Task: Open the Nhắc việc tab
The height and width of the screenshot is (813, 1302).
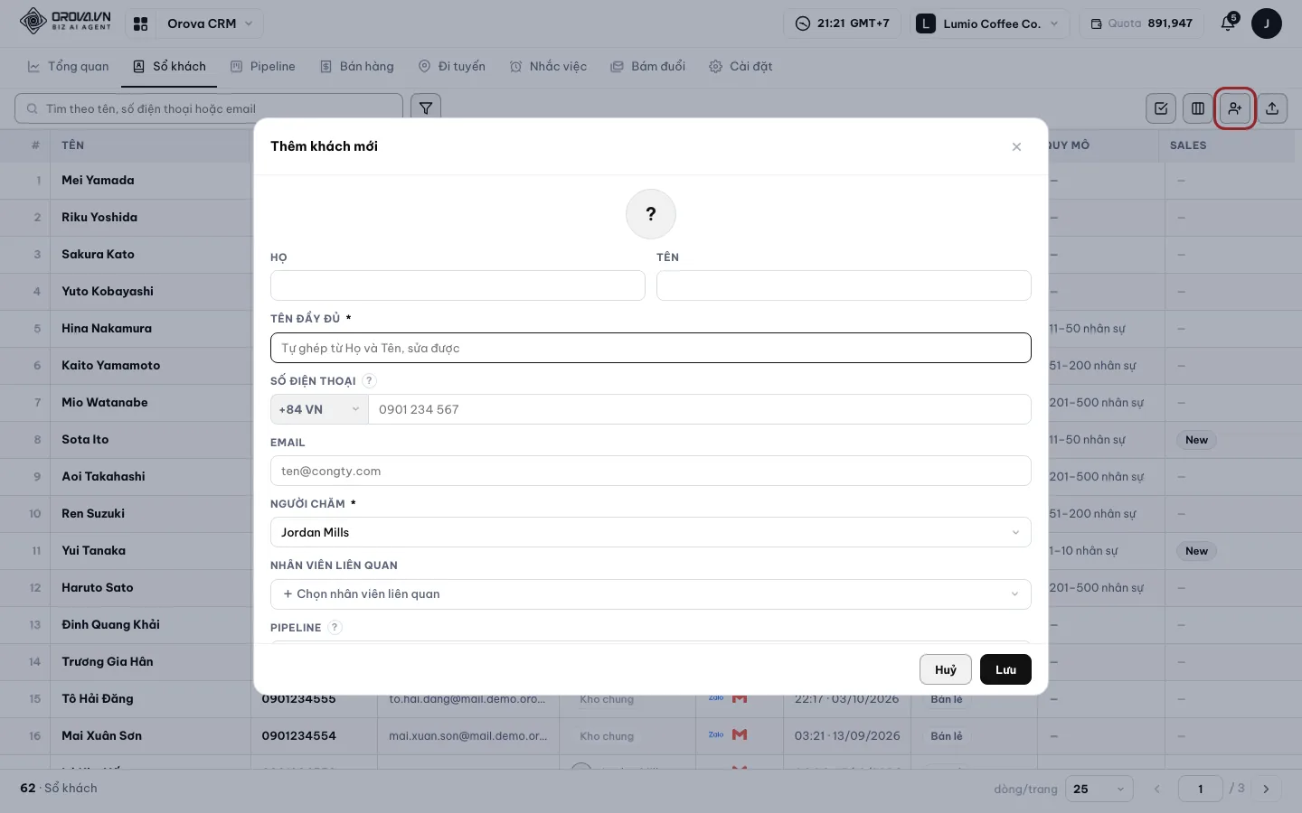Action: click(549, 67)
